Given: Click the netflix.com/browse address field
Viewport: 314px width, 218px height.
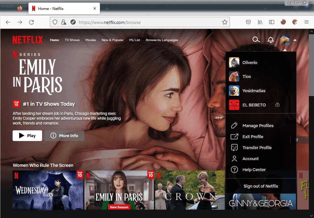Looking at the screenshot, I should coord(140,22).
